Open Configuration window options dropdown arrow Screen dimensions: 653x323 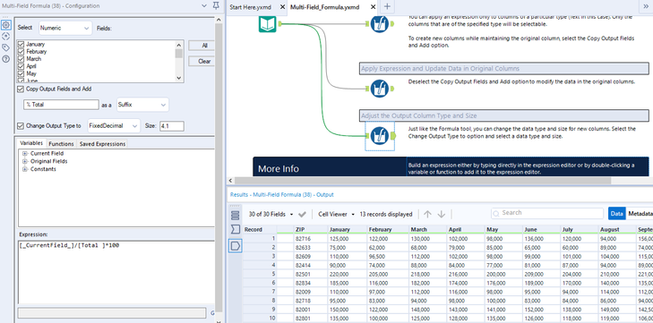(x=204, y=6)
